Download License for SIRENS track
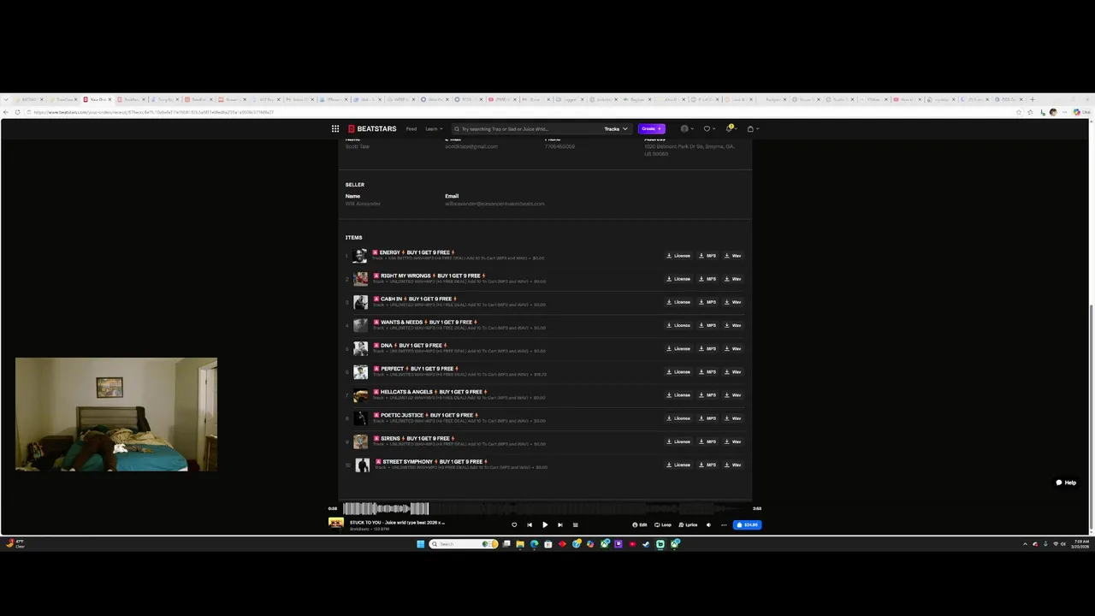Screen dimensions: 1095x616 tap(678, 441)
